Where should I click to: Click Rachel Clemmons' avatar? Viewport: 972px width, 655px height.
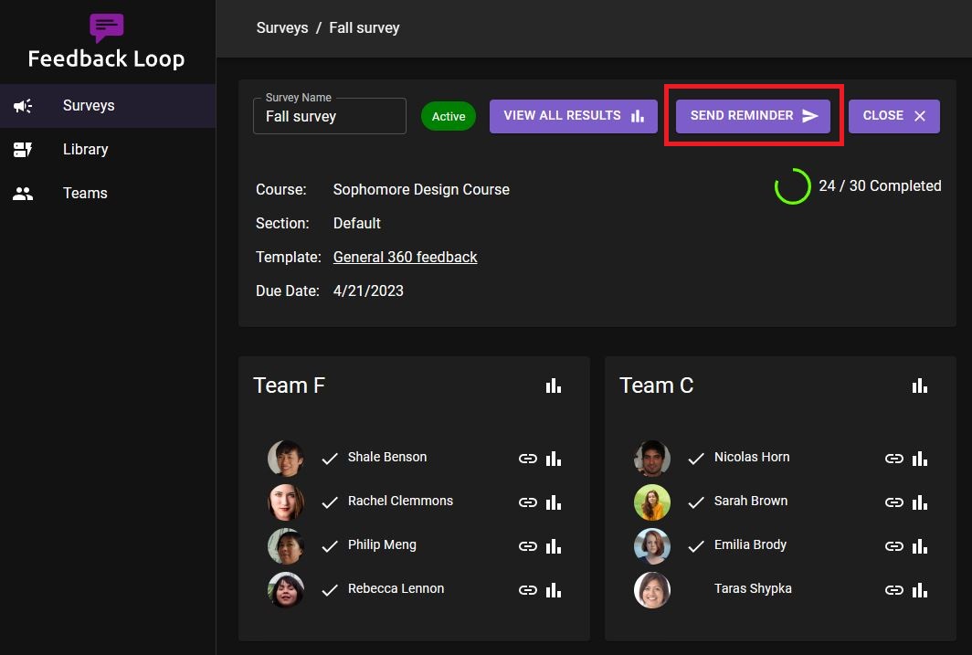pyautogui.click(x=286, y=502)
